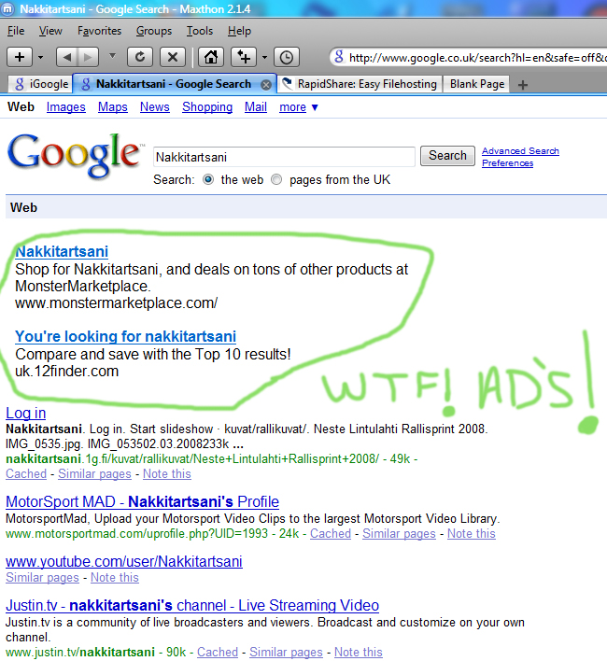Open 'You're looking for nakkitartsani' ad link
Image resolution: width=607 pixels, height=661 pixels.
(125, 336)
